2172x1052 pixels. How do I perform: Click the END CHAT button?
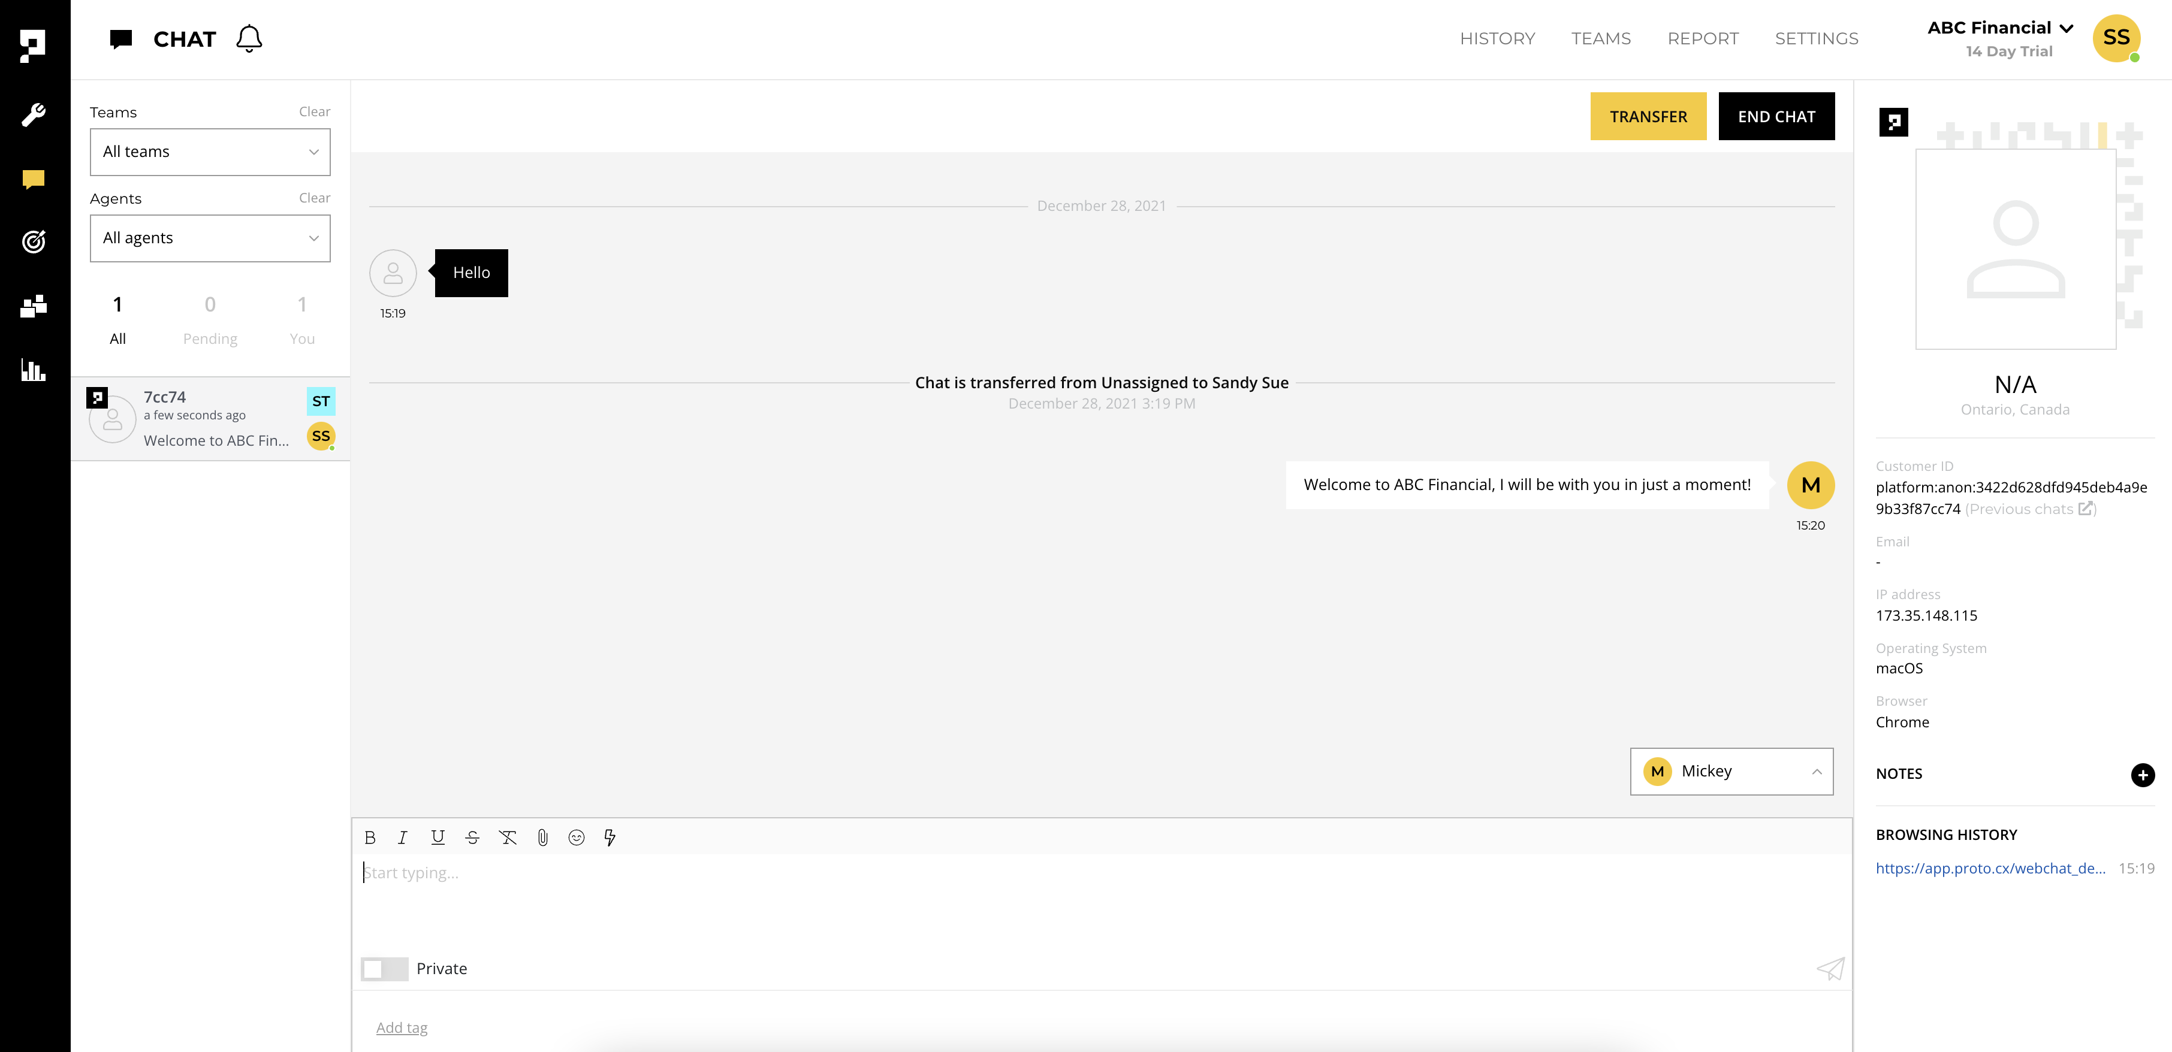pyautogui.click(x=1776, y=116)
